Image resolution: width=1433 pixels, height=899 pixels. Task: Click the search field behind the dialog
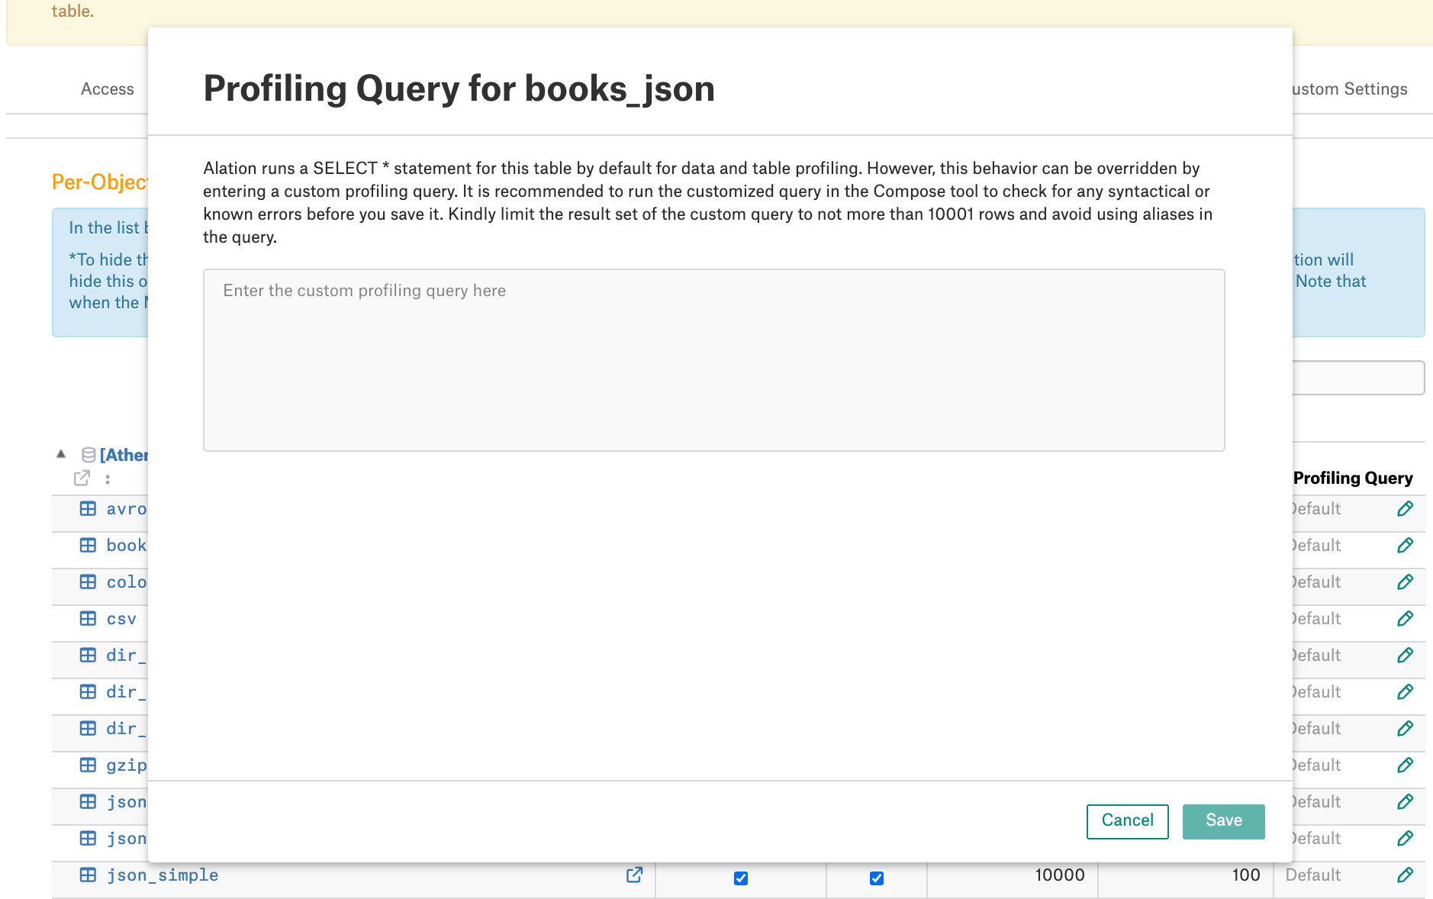(1358, 378)
